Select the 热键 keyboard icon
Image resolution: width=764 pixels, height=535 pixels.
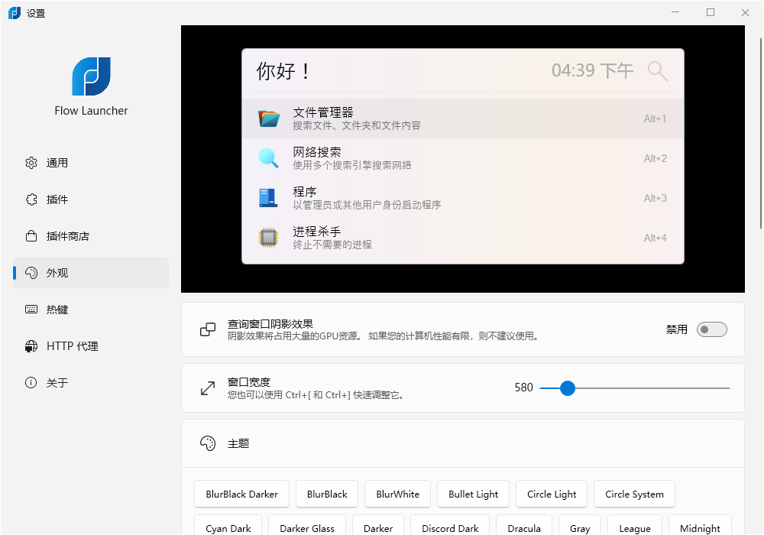click(x=31, y=309)
